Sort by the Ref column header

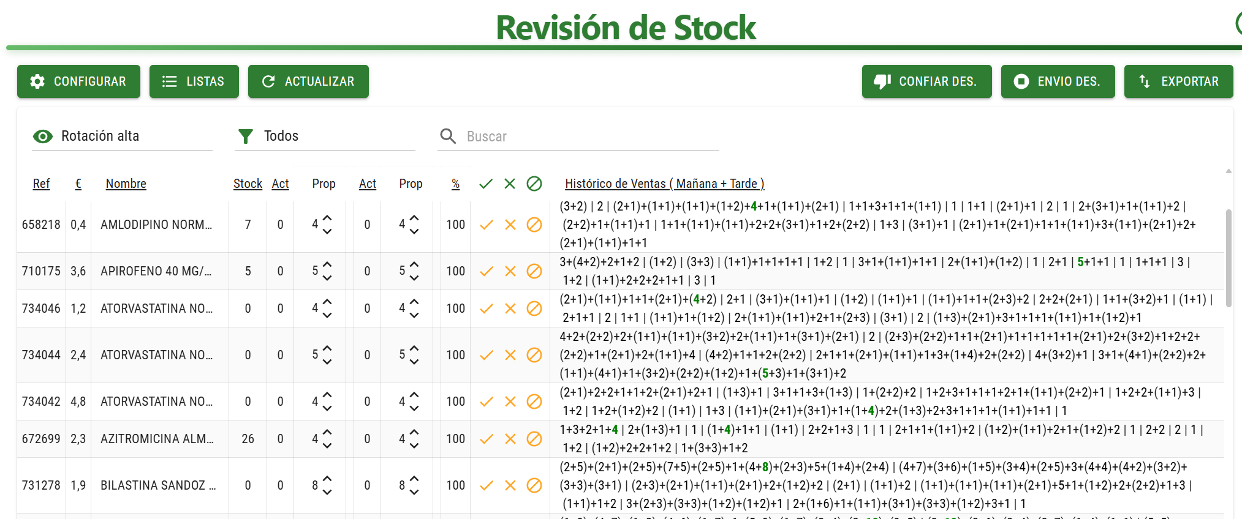click(x=41, y=184)
